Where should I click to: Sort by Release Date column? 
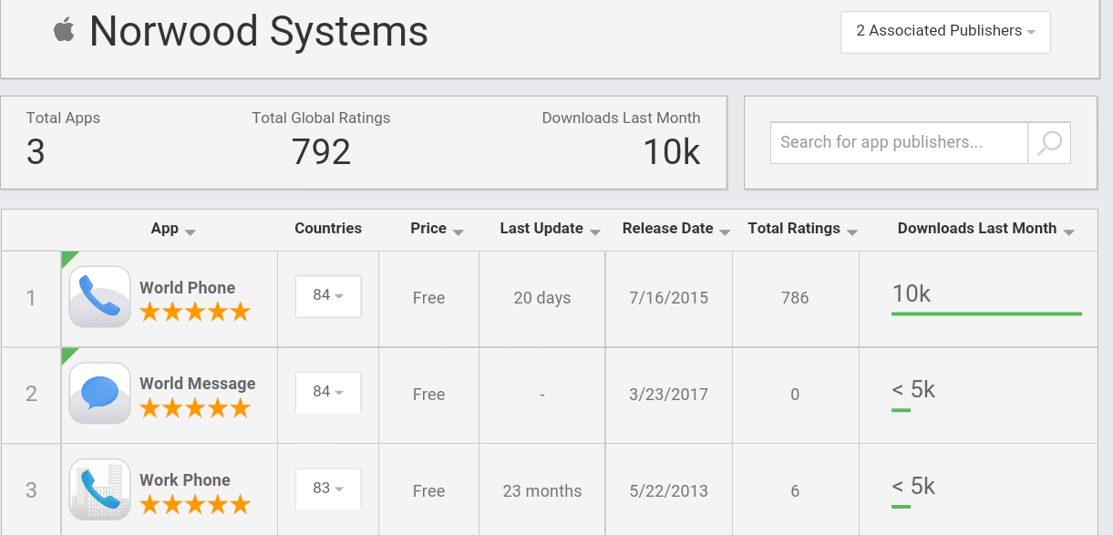676,229
